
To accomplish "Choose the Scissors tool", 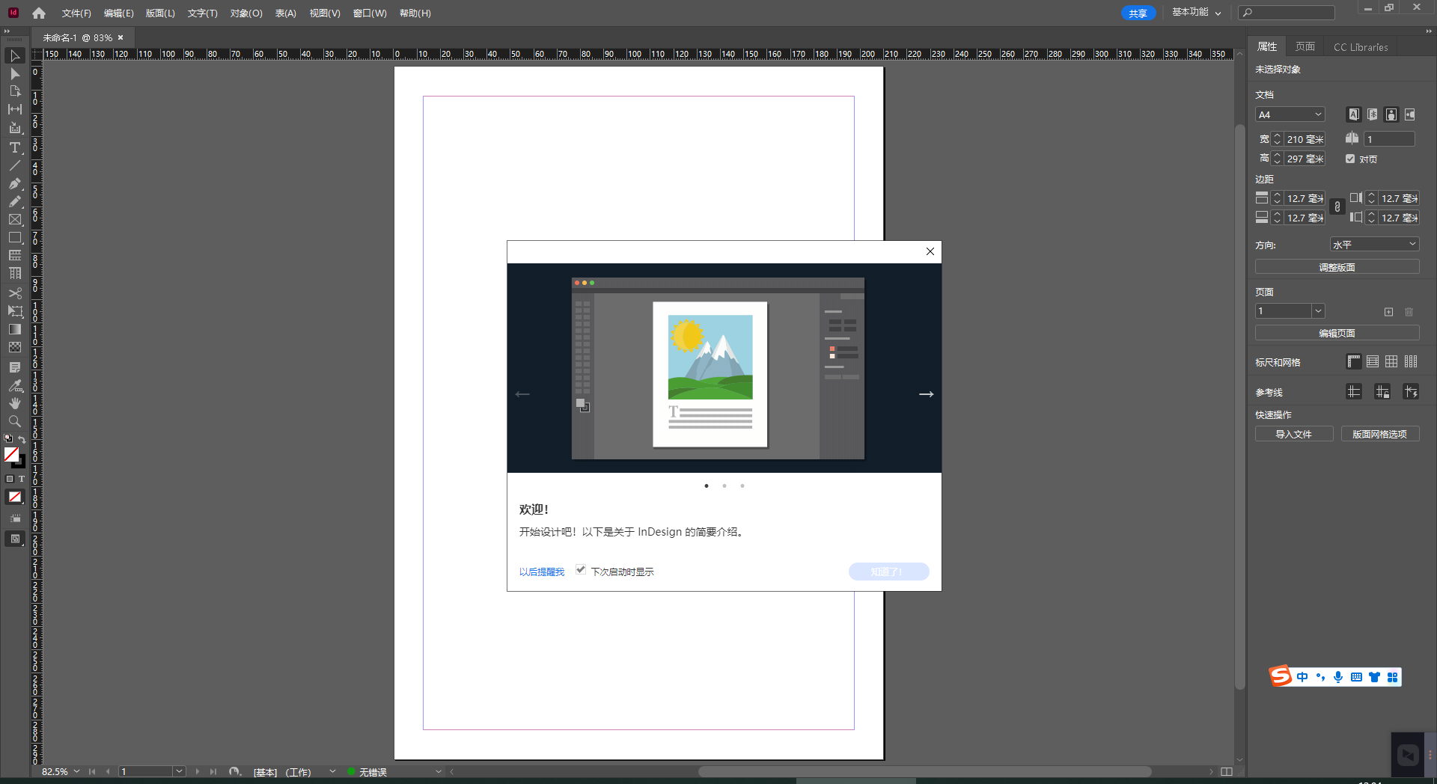I will click(14, 293).
